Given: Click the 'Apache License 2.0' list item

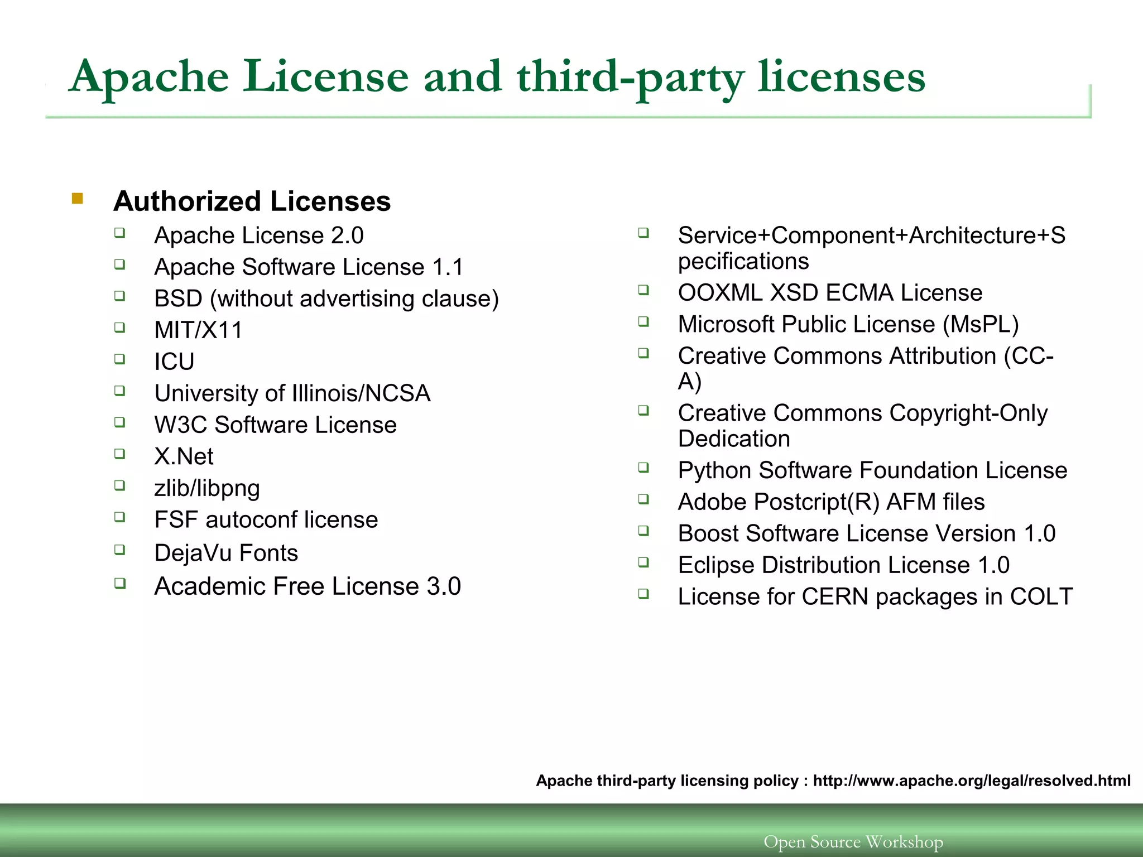Looking at the screenshot, I should (259, 235).
